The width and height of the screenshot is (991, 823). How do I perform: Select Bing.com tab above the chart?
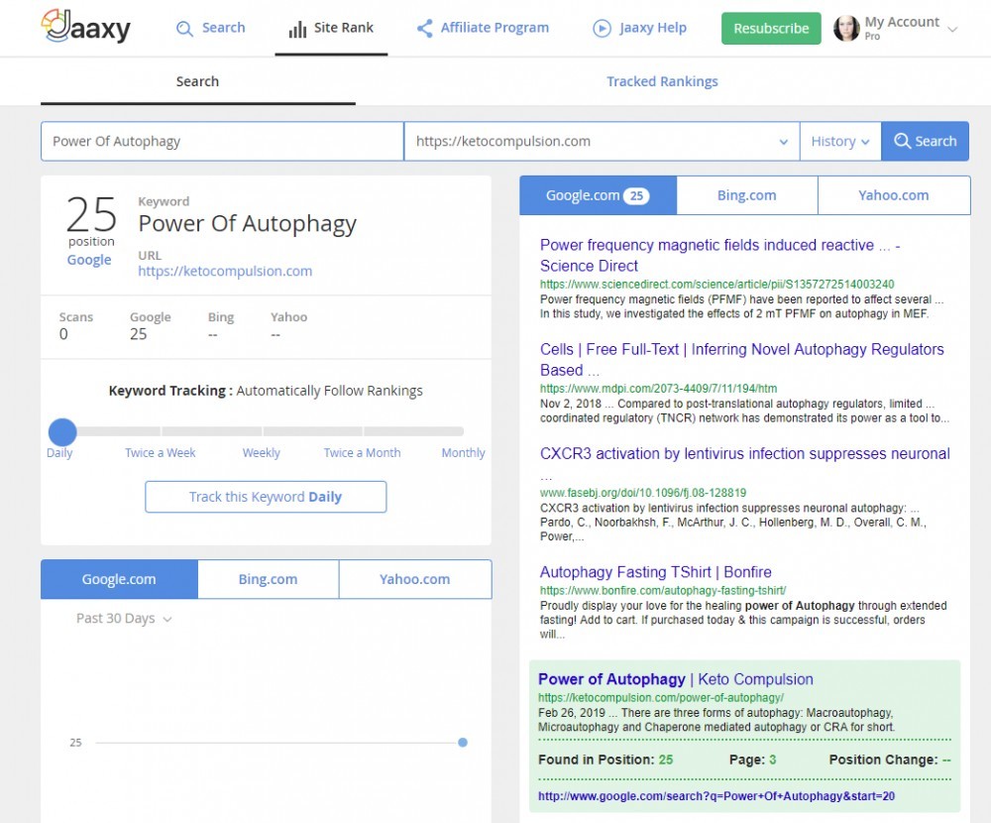(268, 579)
